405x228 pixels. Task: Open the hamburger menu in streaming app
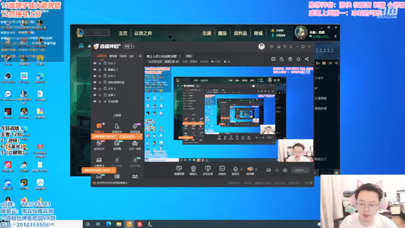[x=291, y=46]
